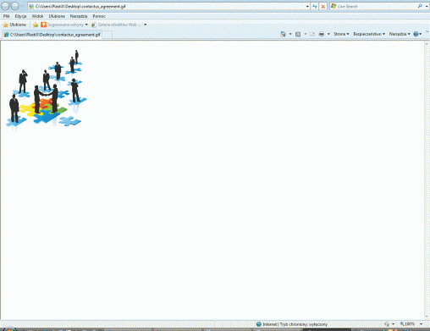Select the contactus_agreement.gif tab
430x331 pixels.
(52, 35)
